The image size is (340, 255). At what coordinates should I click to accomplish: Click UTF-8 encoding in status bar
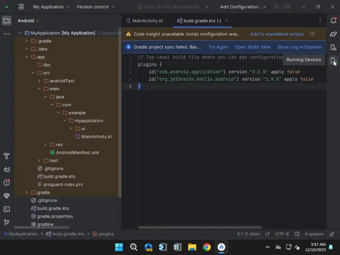click(x=282, y=234)
